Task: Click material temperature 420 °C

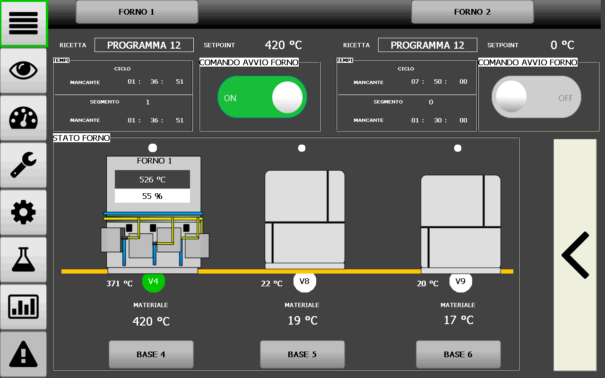Action: click(x=151, y=321)
